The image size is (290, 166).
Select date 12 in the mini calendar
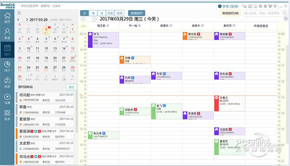tap(46, 49)
